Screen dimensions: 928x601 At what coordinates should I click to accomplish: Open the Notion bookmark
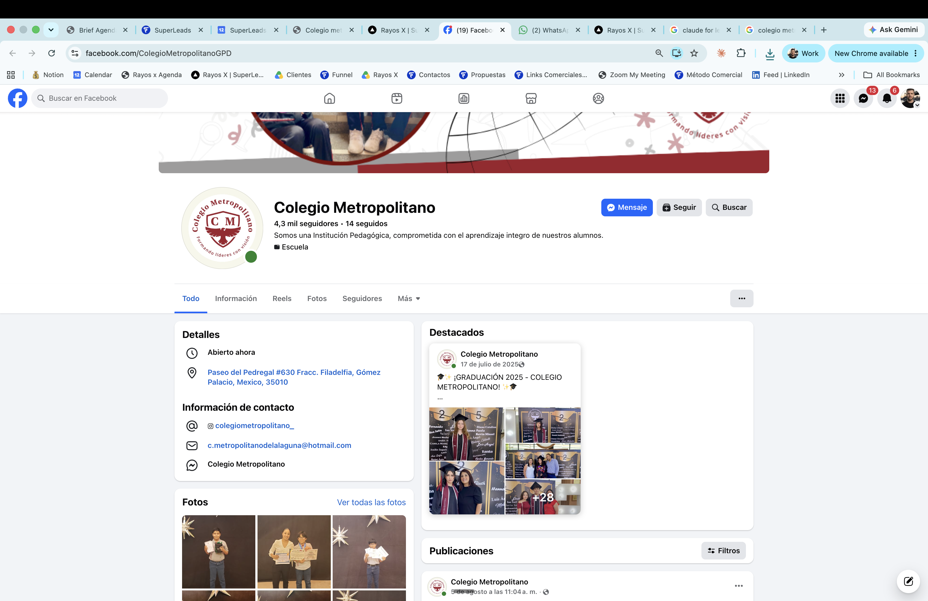click(x=48, y=75)
